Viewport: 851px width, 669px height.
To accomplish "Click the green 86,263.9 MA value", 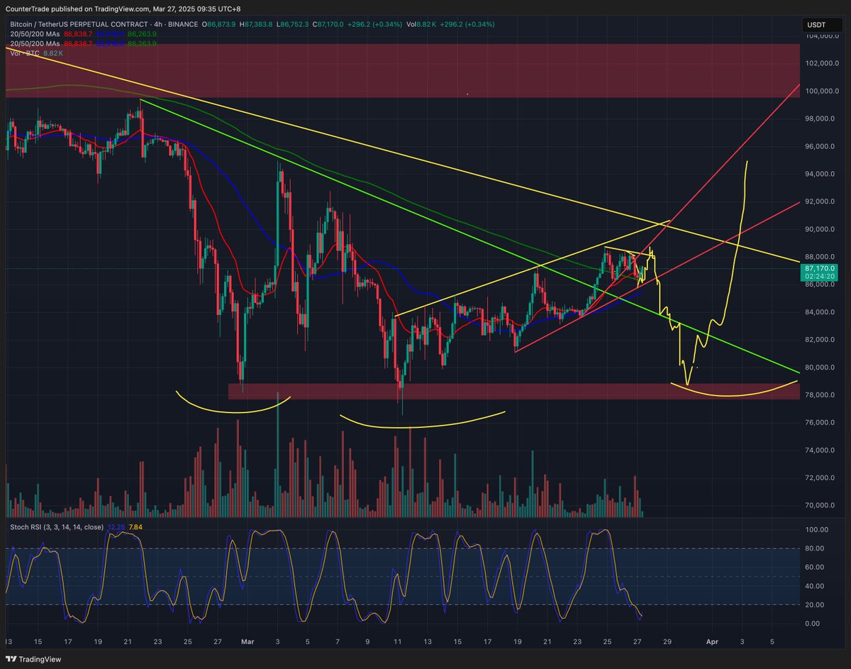I will [140, 34].
